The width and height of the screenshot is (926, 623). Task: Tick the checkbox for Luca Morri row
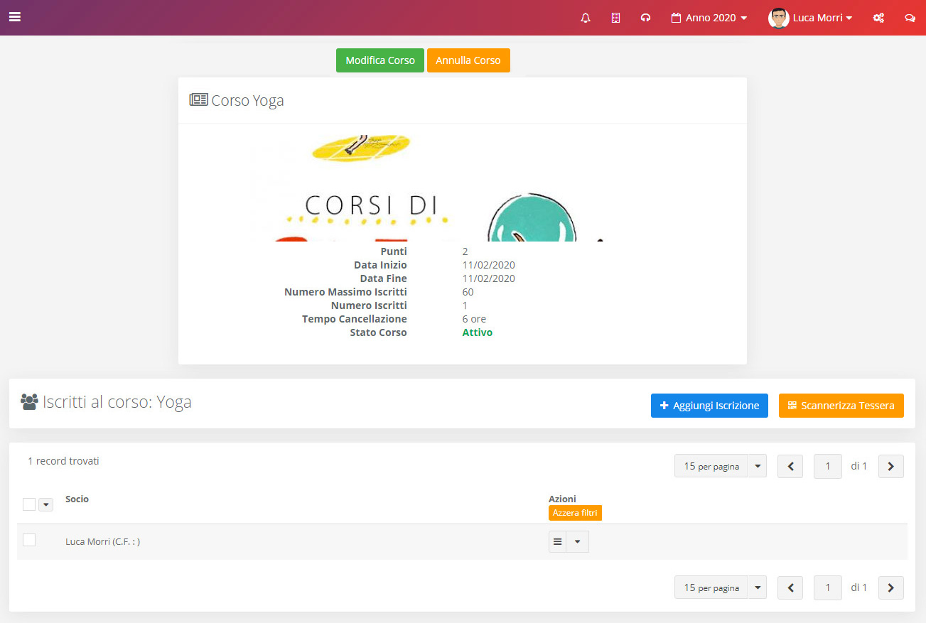(29, 540)
